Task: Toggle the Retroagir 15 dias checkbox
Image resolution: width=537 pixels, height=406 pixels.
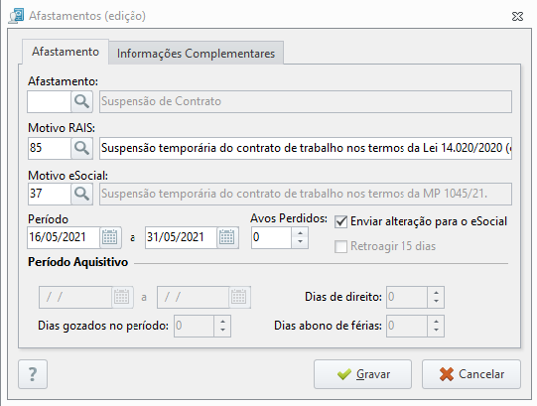Action: pos(340,246)
